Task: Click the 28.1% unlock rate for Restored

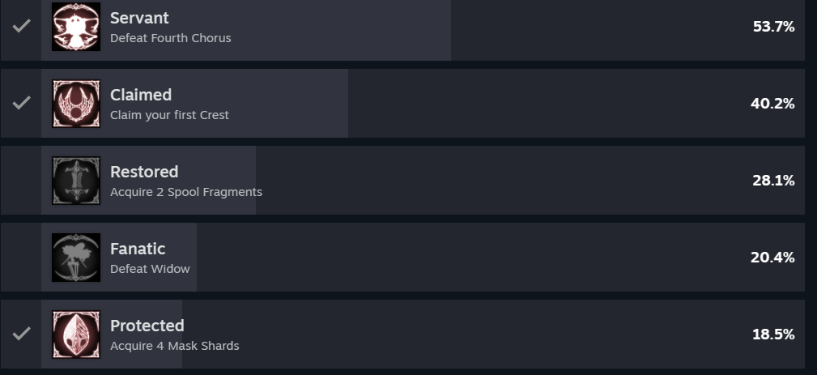Action: pyautogui.click(x=773, y=181)
